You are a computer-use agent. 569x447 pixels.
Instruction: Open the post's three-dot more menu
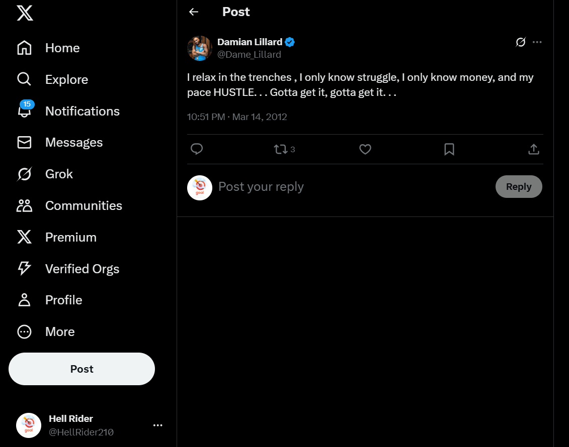tap(537, 42)
